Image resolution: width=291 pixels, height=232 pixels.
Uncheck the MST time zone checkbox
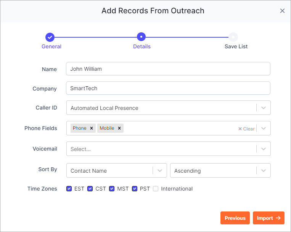click(x=112, y=189)
